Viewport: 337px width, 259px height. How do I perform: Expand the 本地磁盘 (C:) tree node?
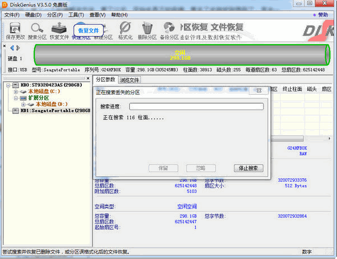click(x=15, y=92)
